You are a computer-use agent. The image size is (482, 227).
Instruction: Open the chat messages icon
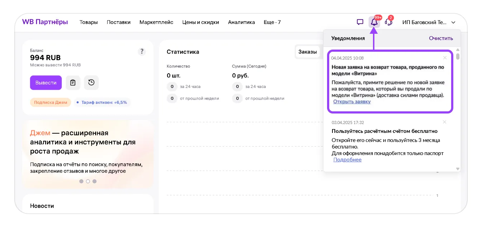pos(360,22)
